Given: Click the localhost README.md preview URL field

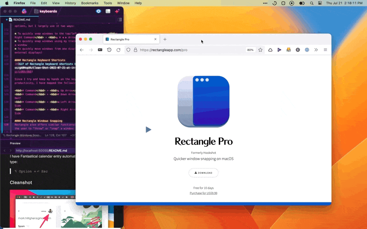Looking at the screenshot, I should (x=44, y=151).
